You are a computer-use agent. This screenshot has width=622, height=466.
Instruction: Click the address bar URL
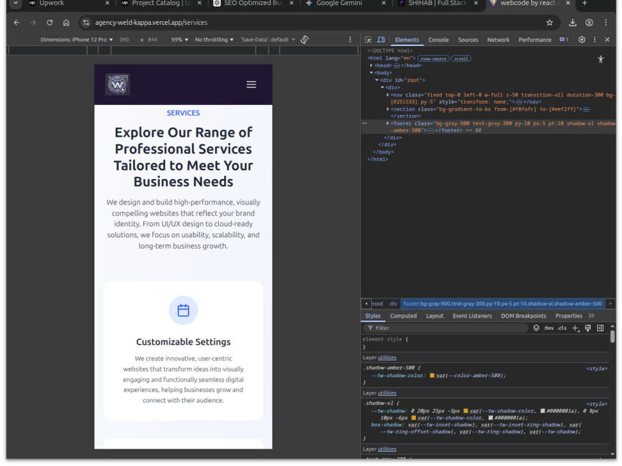pyautogui.click(x=151, y=22)
